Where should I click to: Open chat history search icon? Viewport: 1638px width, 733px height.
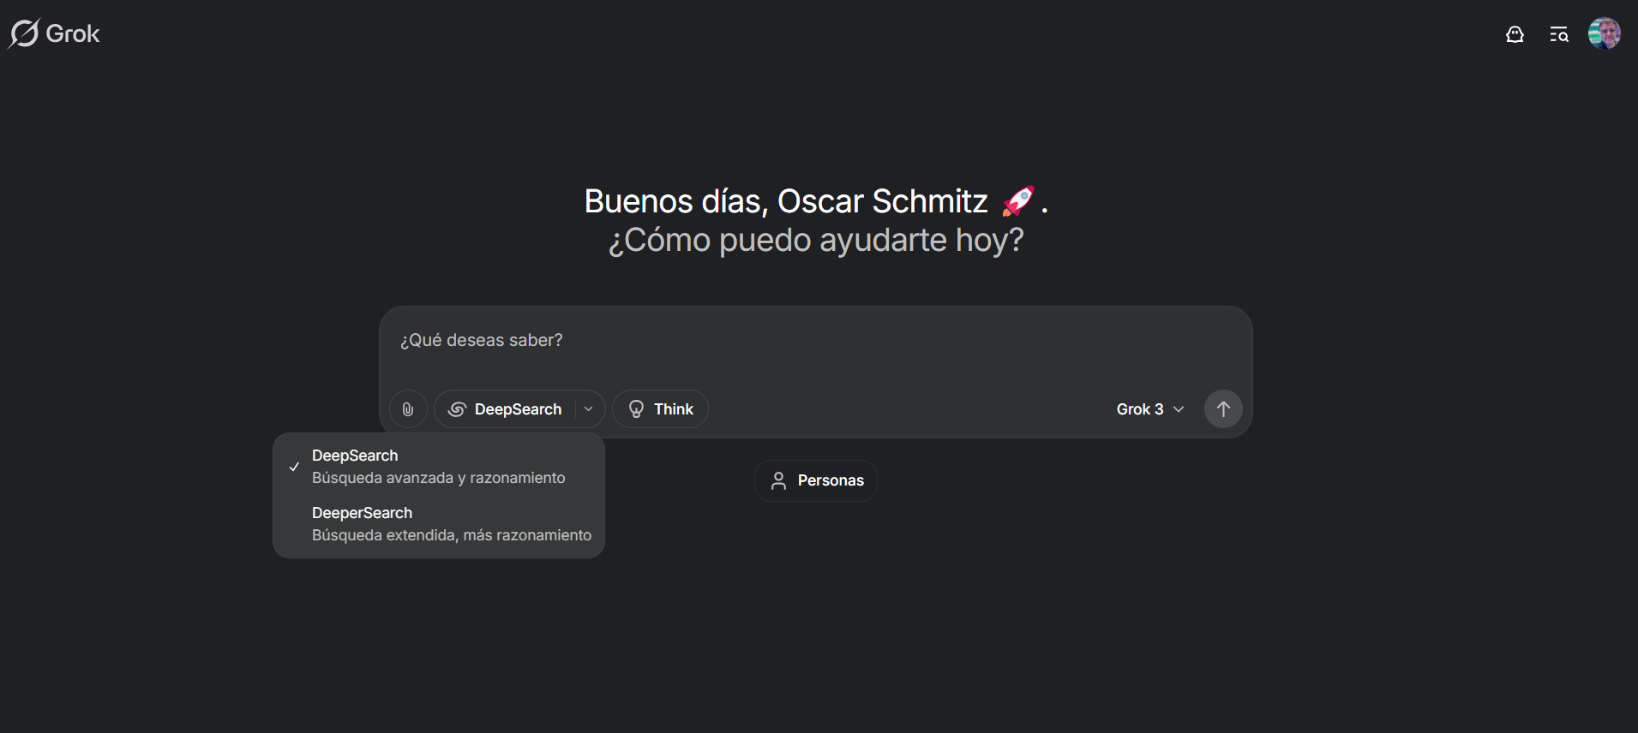1559,34
